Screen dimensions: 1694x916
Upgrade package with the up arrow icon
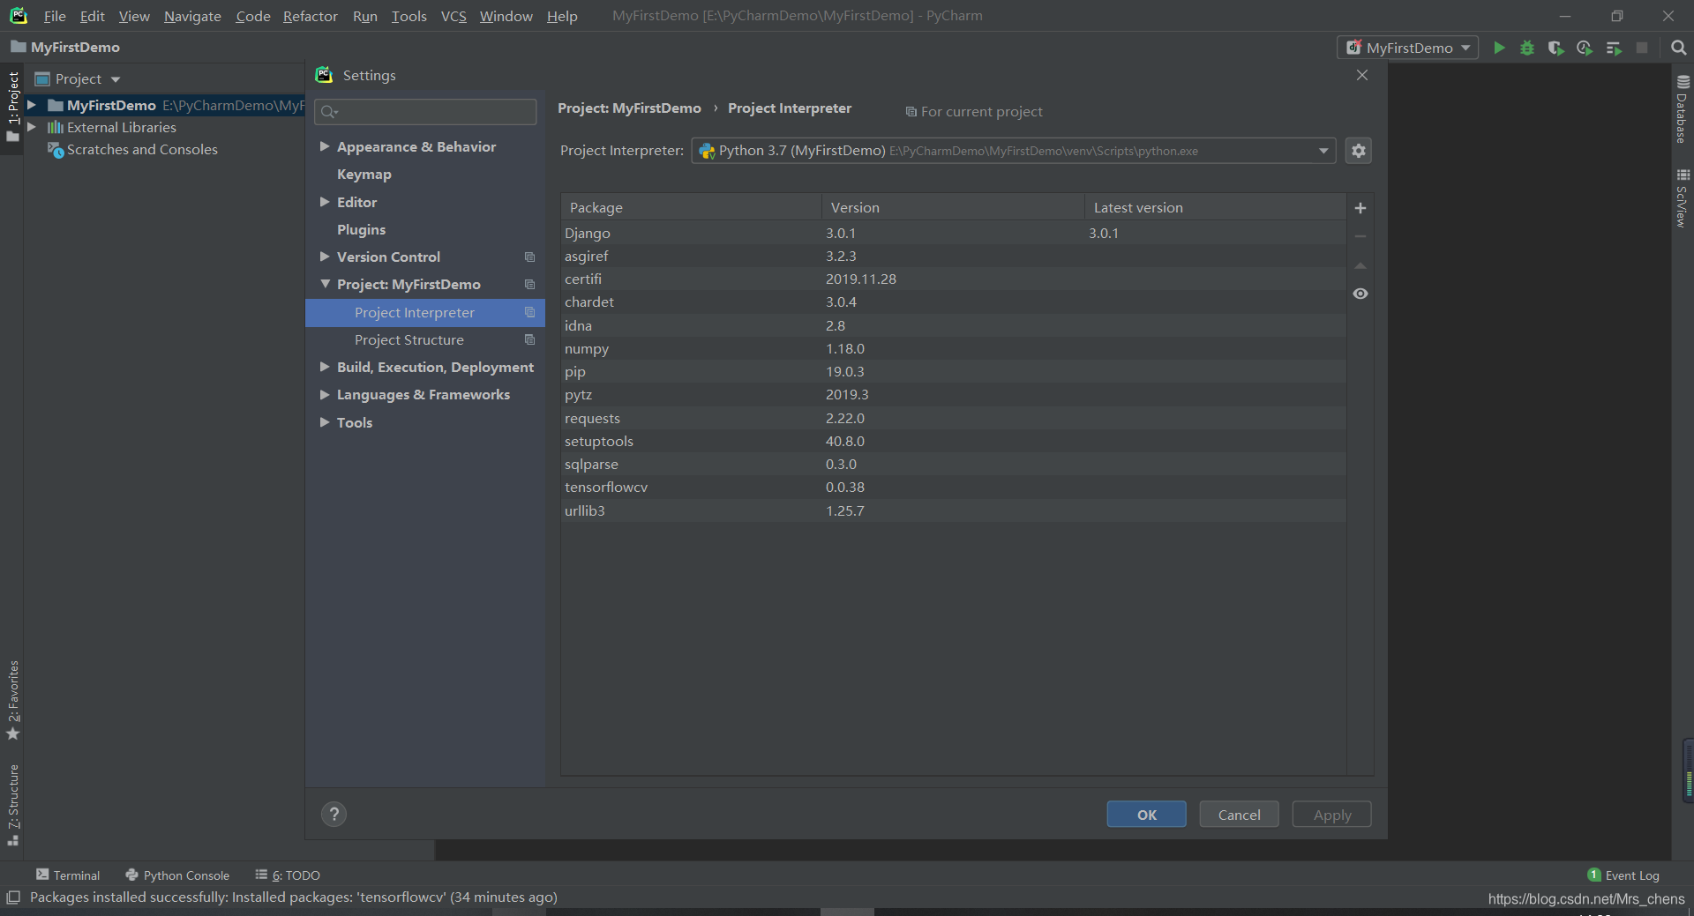pos(1360,265)
